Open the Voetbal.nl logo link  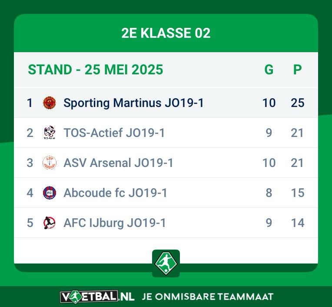click(97, 297)
